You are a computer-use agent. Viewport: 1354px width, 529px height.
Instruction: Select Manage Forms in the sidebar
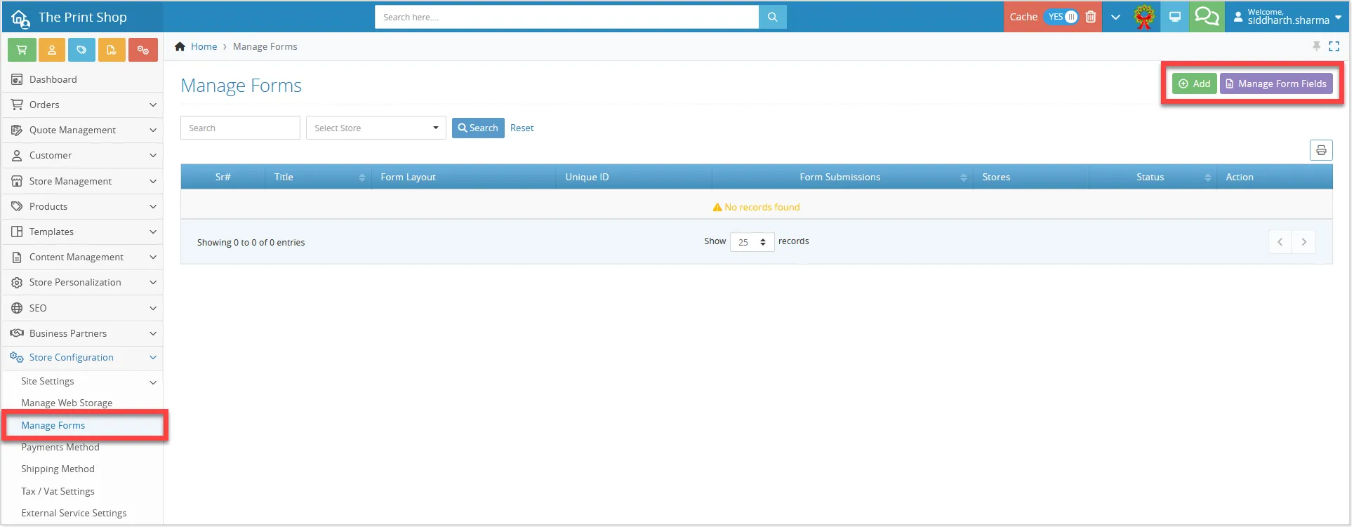click(x=84, y=425)
